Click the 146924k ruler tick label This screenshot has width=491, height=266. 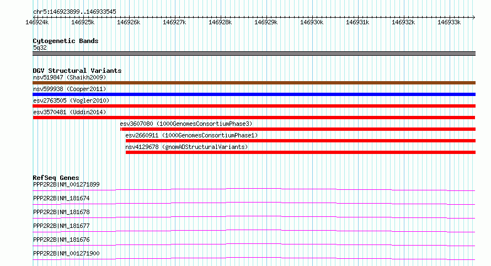[x=37, y=22]
